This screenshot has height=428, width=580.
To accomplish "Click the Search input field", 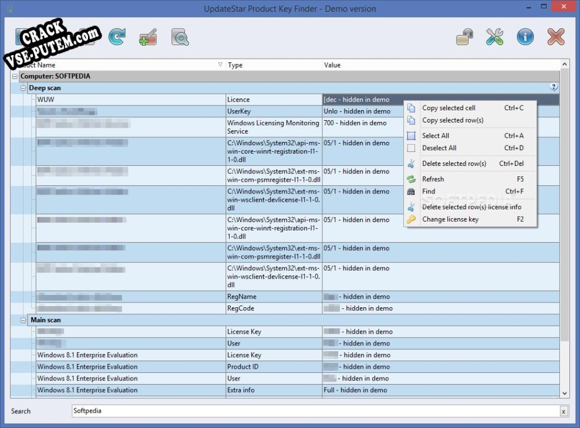I will 314,411.
